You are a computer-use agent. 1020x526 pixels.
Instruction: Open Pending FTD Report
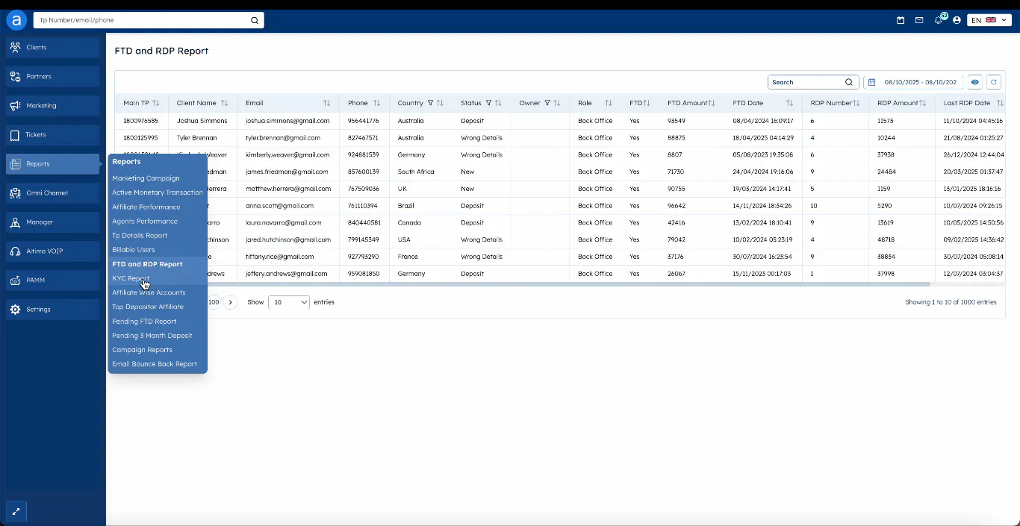(144, 322)
